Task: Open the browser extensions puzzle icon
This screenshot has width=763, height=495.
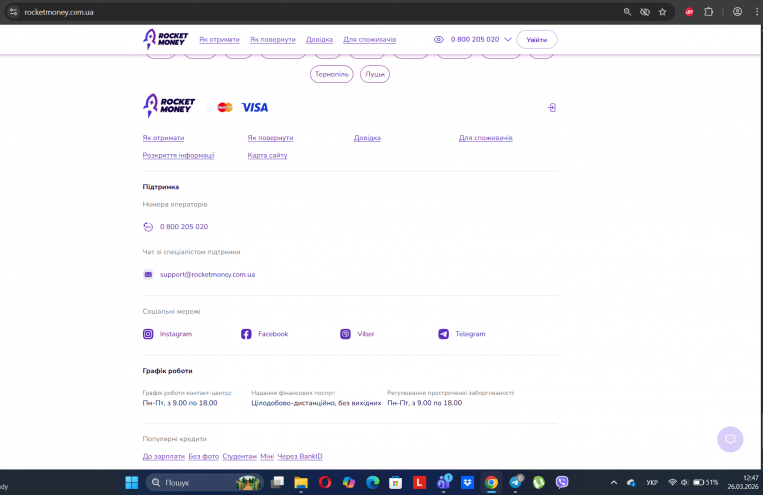Action: [x=709, y=12]
